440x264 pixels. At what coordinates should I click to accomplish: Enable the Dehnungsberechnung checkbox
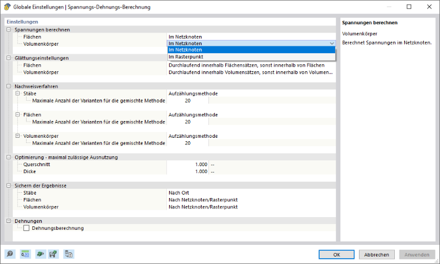[27, 228]
